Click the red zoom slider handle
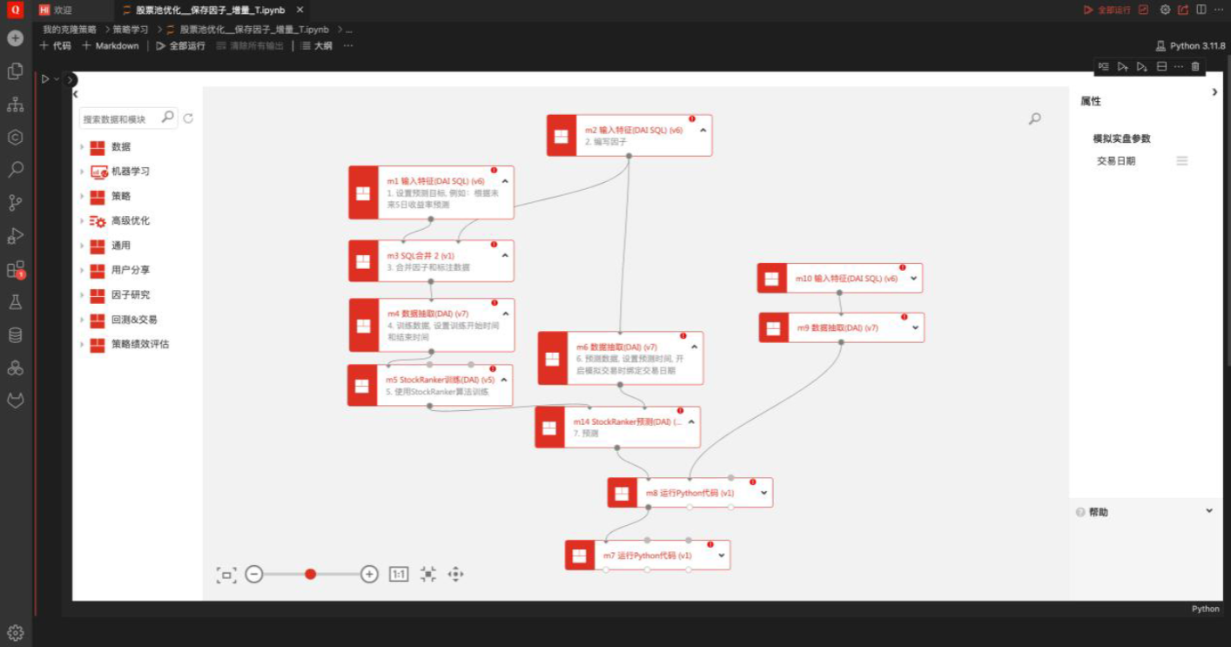 310,574
